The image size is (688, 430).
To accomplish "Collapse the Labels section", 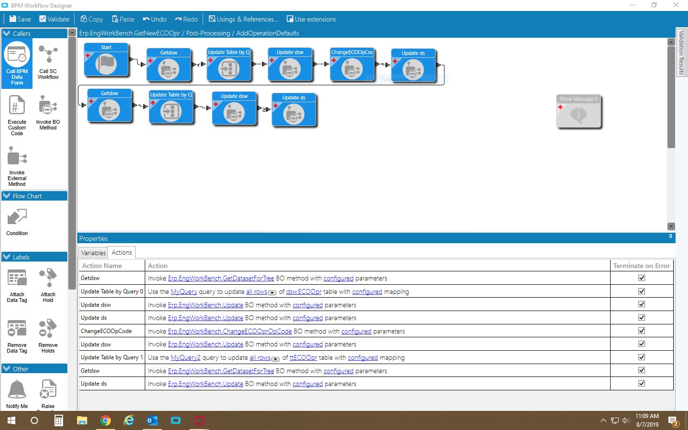I will pyautogui.click(x=7, y=257).
